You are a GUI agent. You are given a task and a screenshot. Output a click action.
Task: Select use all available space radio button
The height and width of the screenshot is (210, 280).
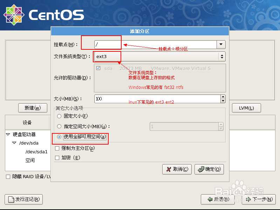[59, 137]
